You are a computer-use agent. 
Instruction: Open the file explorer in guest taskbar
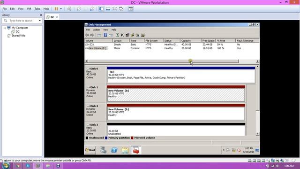pyautogui.click(x=125, y=150)
